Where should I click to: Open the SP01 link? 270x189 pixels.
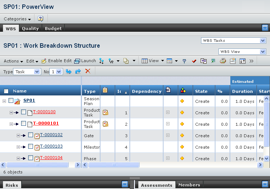[x=29, y=100]
